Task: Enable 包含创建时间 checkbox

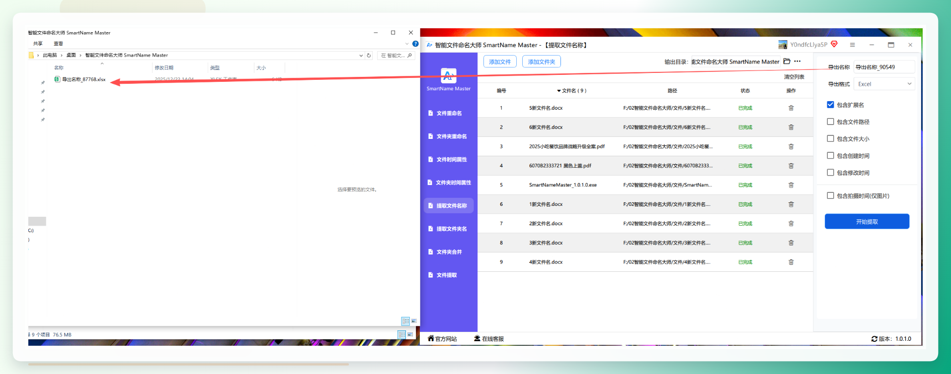Action: [x=830, y=155]
